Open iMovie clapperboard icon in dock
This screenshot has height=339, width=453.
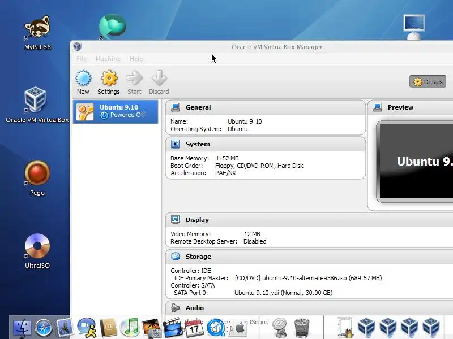point(173,328)
